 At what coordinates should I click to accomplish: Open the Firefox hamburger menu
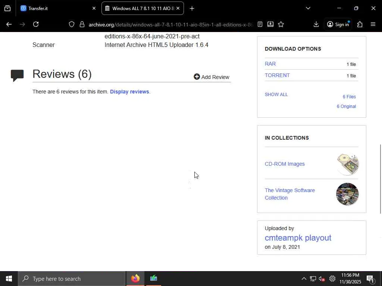coord(373,24)
